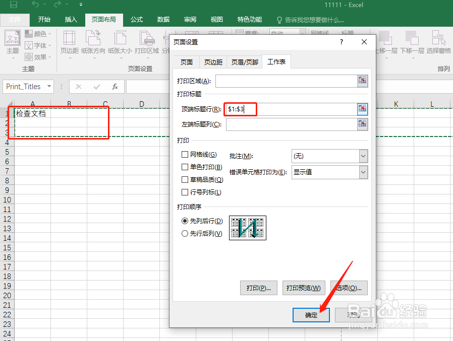
Task: Click the 确定 button to confirm
Action: click(311, 315)
